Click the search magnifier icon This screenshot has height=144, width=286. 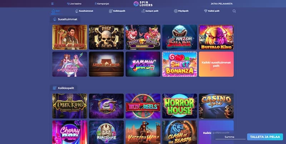point(234,11)
